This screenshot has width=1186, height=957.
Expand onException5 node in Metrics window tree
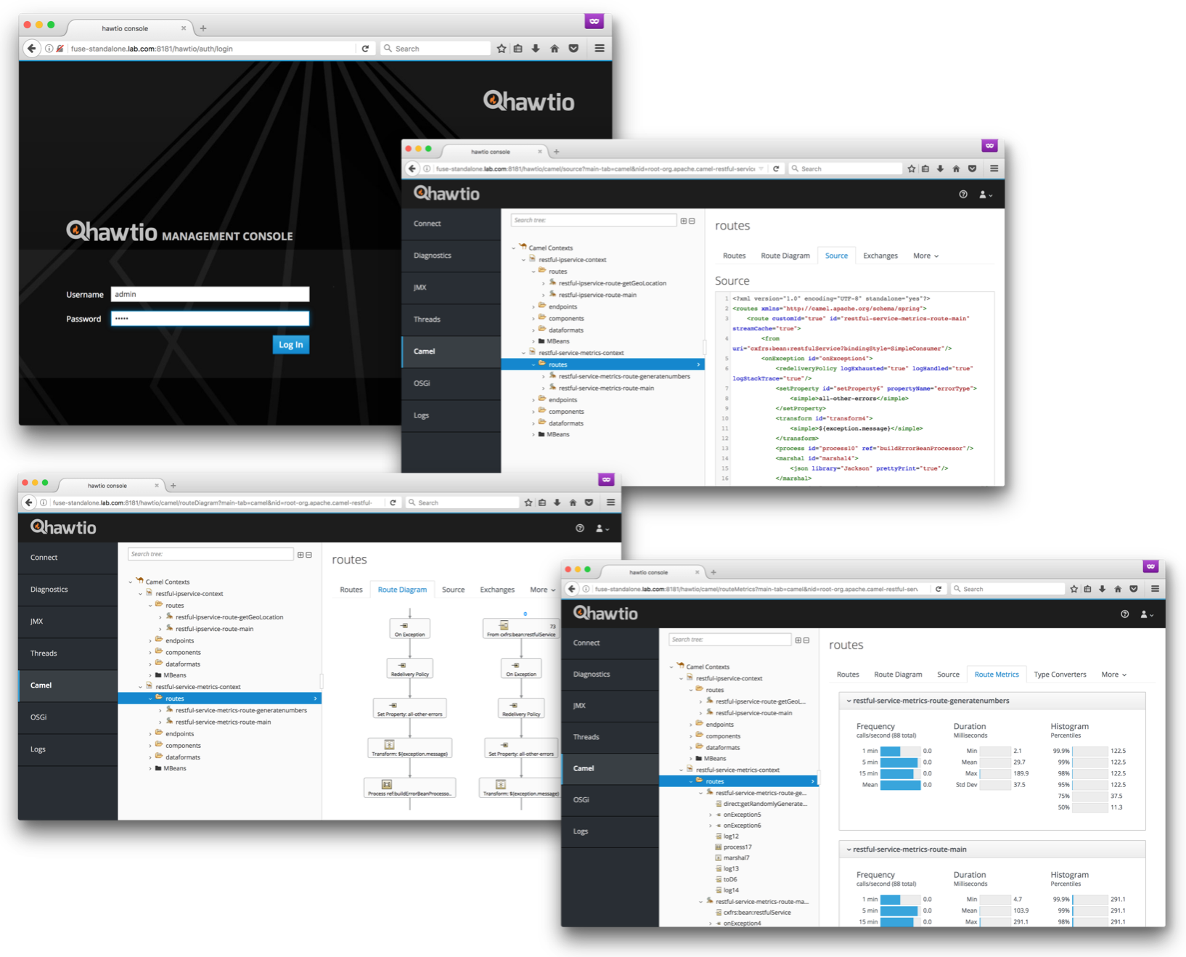coord(711,815)
